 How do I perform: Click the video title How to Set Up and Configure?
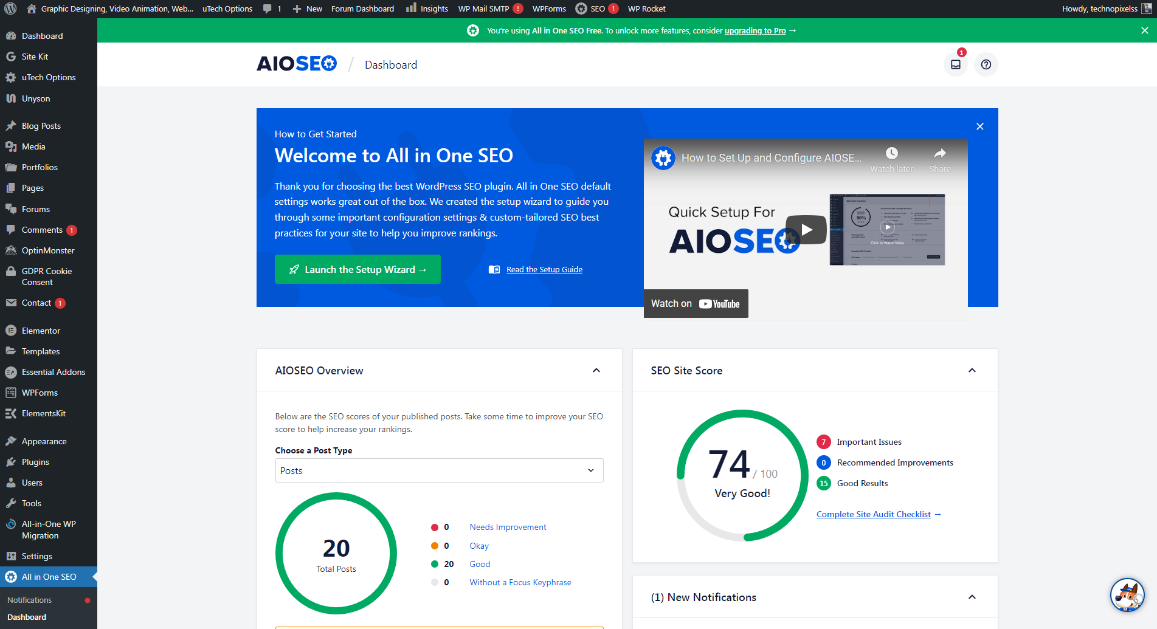(x=771, y=157)
